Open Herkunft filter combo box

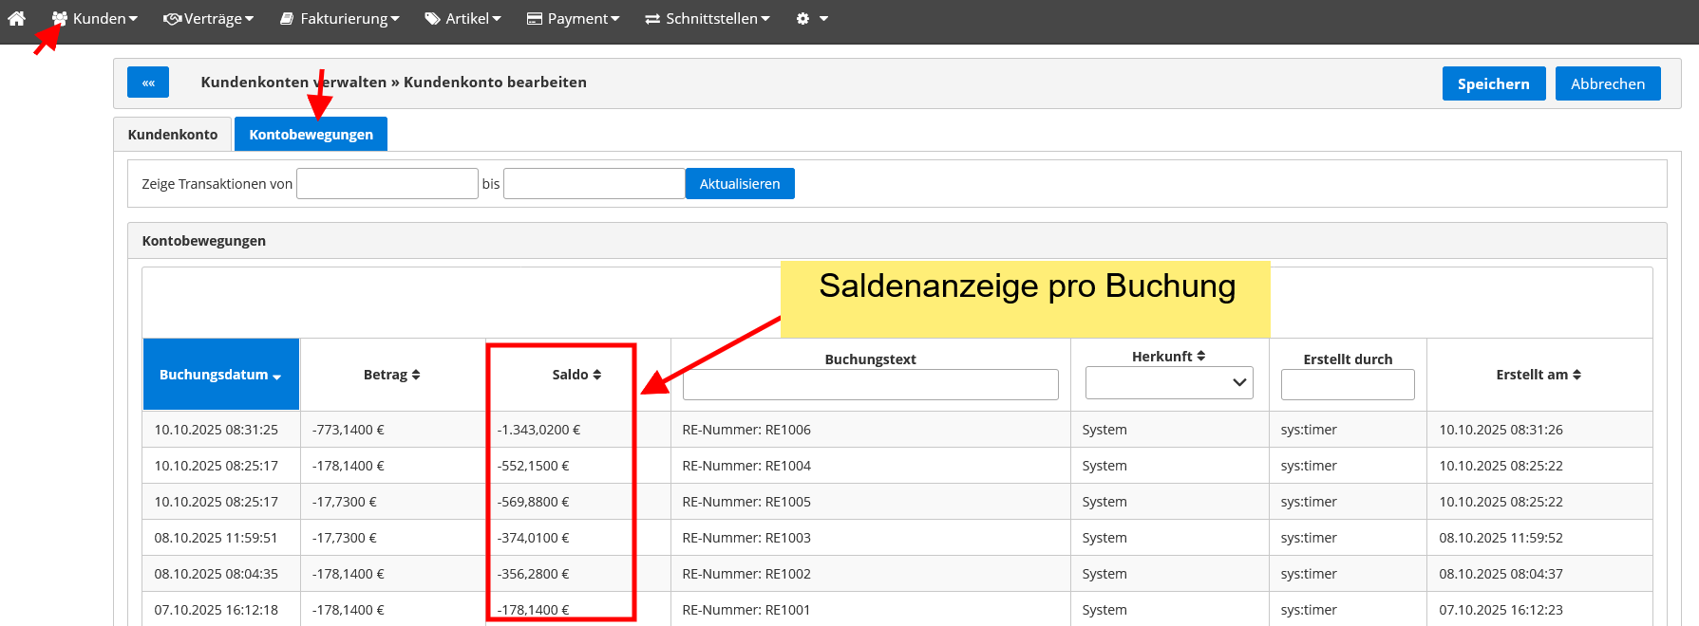pos(1169,382)
